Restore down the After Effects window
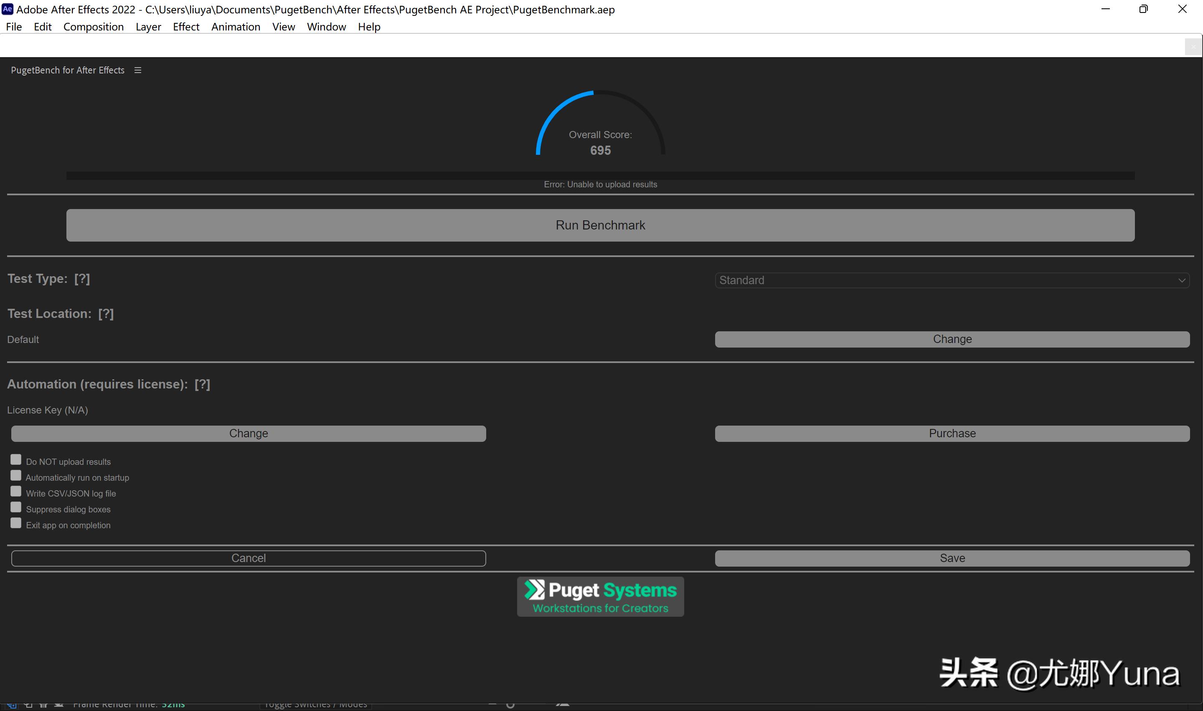The image size is (1203, 711). click(1144, 9)
